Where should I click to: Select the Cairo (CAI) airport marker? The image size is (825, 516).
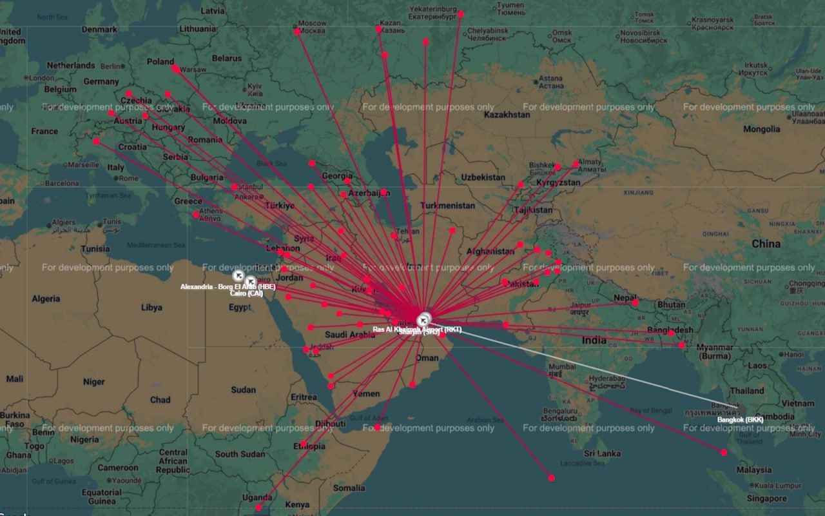[250, 282]
